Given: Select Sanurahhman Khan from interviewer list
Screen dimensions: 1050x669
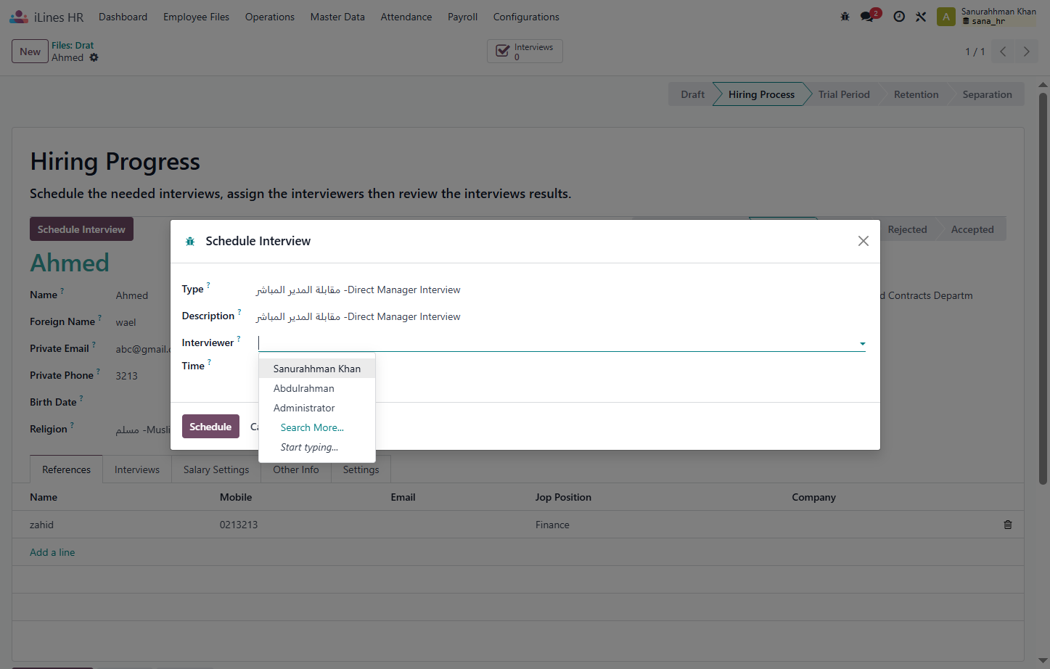Looking at the screenshot, I should pos(317,369).
